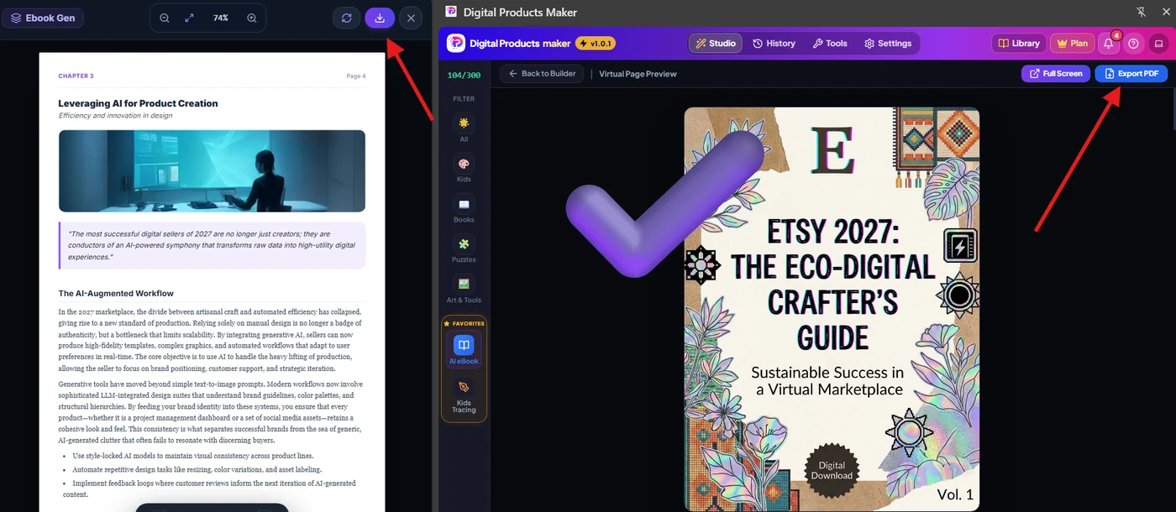Select the Art & Tools filter
This screenshot has height=512, width=1176.
coord(464,289)
